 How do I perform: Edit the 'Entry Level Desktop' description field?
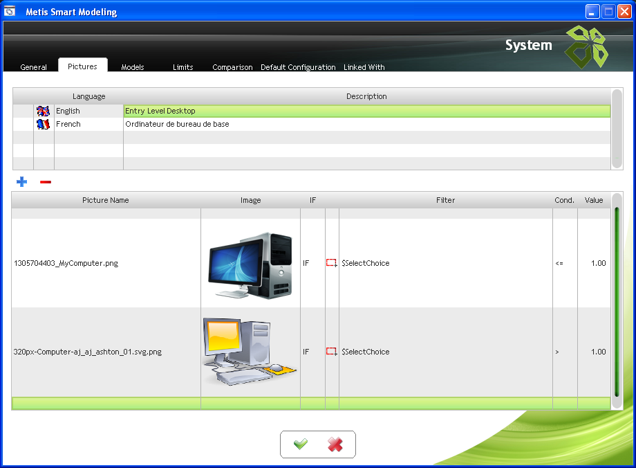point(367,111)
